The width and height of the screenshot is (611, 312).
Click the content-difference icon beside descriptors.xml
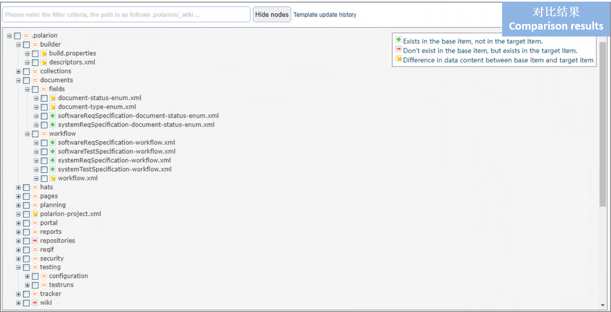[44, 62]
